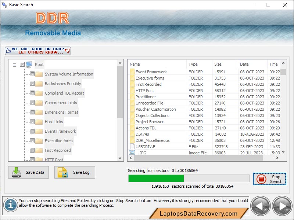Click the sector scanning progress bar
Image resolution: width=294 pixels, height=220 pixels.
point(188,178)
